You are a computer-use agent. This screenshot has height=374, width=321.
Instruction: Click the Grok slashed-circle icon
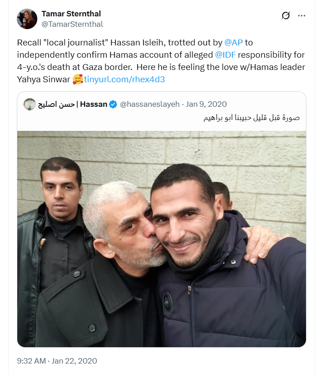tap(286, 15)
